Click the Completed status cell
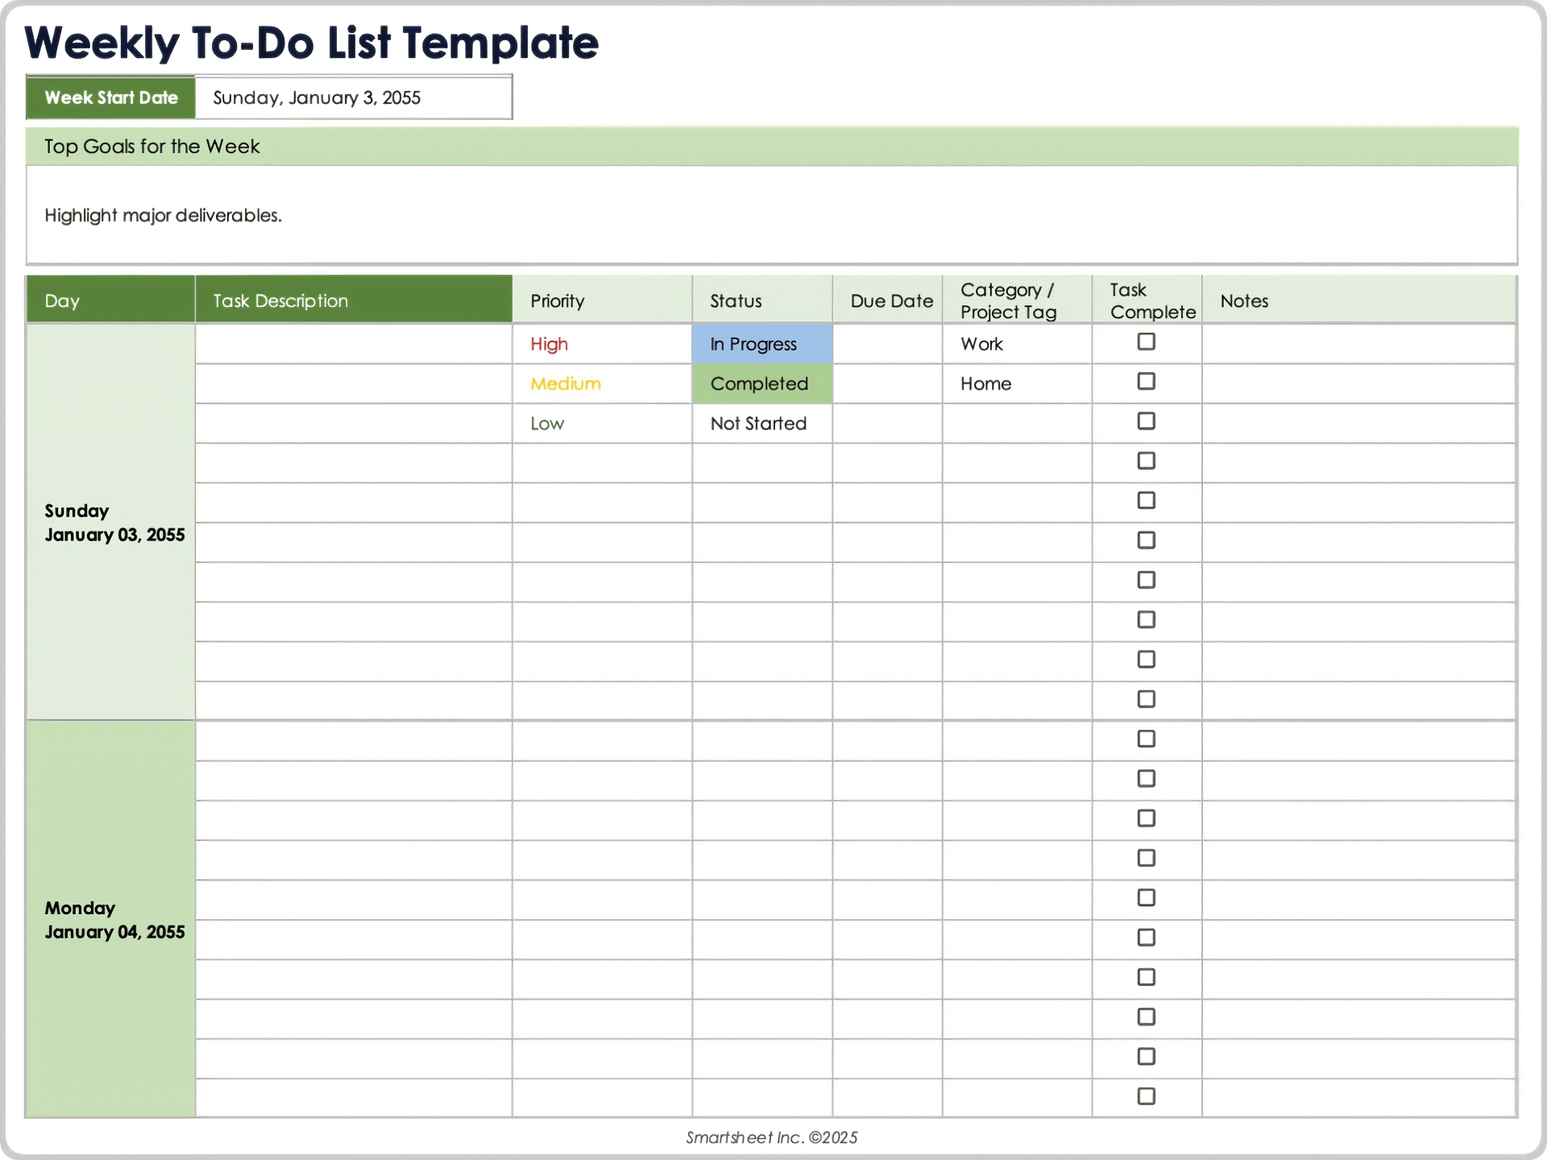This screenshot has height=1160, width=1547. 758,384
